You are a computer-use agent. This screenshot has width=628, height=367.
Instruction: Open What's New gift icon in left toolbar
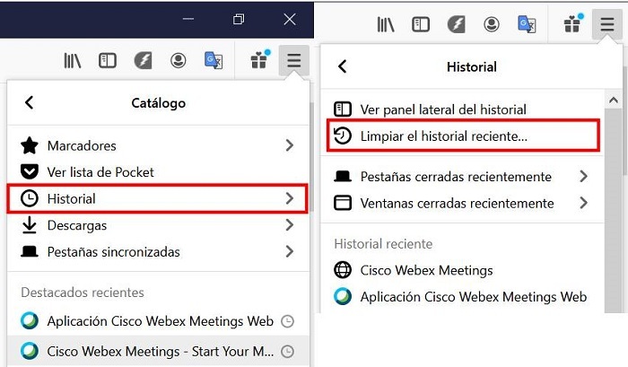click(x=259, y=61)
